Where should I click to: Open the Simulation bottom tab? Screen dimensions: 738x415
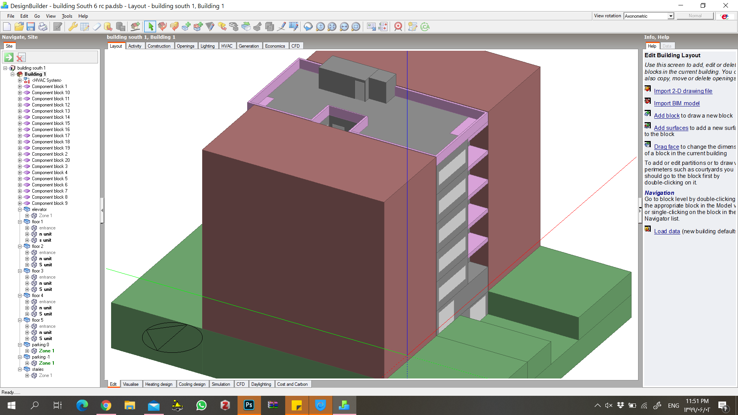tap(221, 384)
